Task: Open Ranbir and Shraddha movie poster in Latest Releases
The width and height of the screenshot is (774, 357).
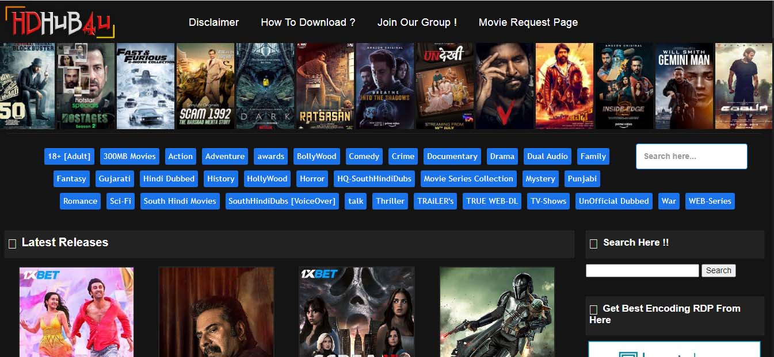Action: pyautogui.click(x=77, y=312)
